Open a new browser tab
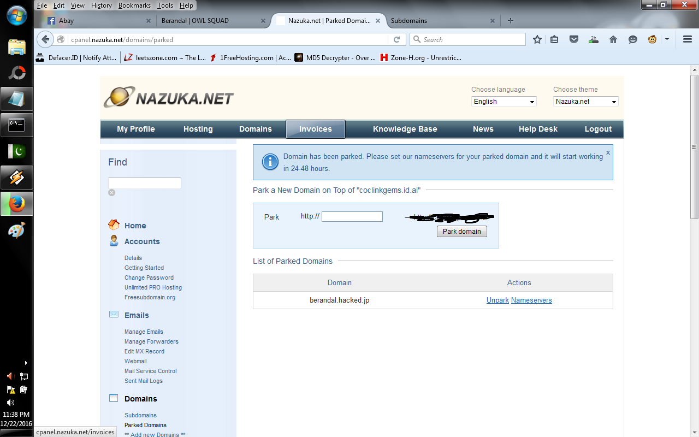The width and height of the screenshot is (699, 437). (x=511, y=21)
